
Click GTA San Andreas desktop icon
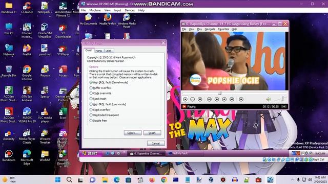click(x=27, y=94)
